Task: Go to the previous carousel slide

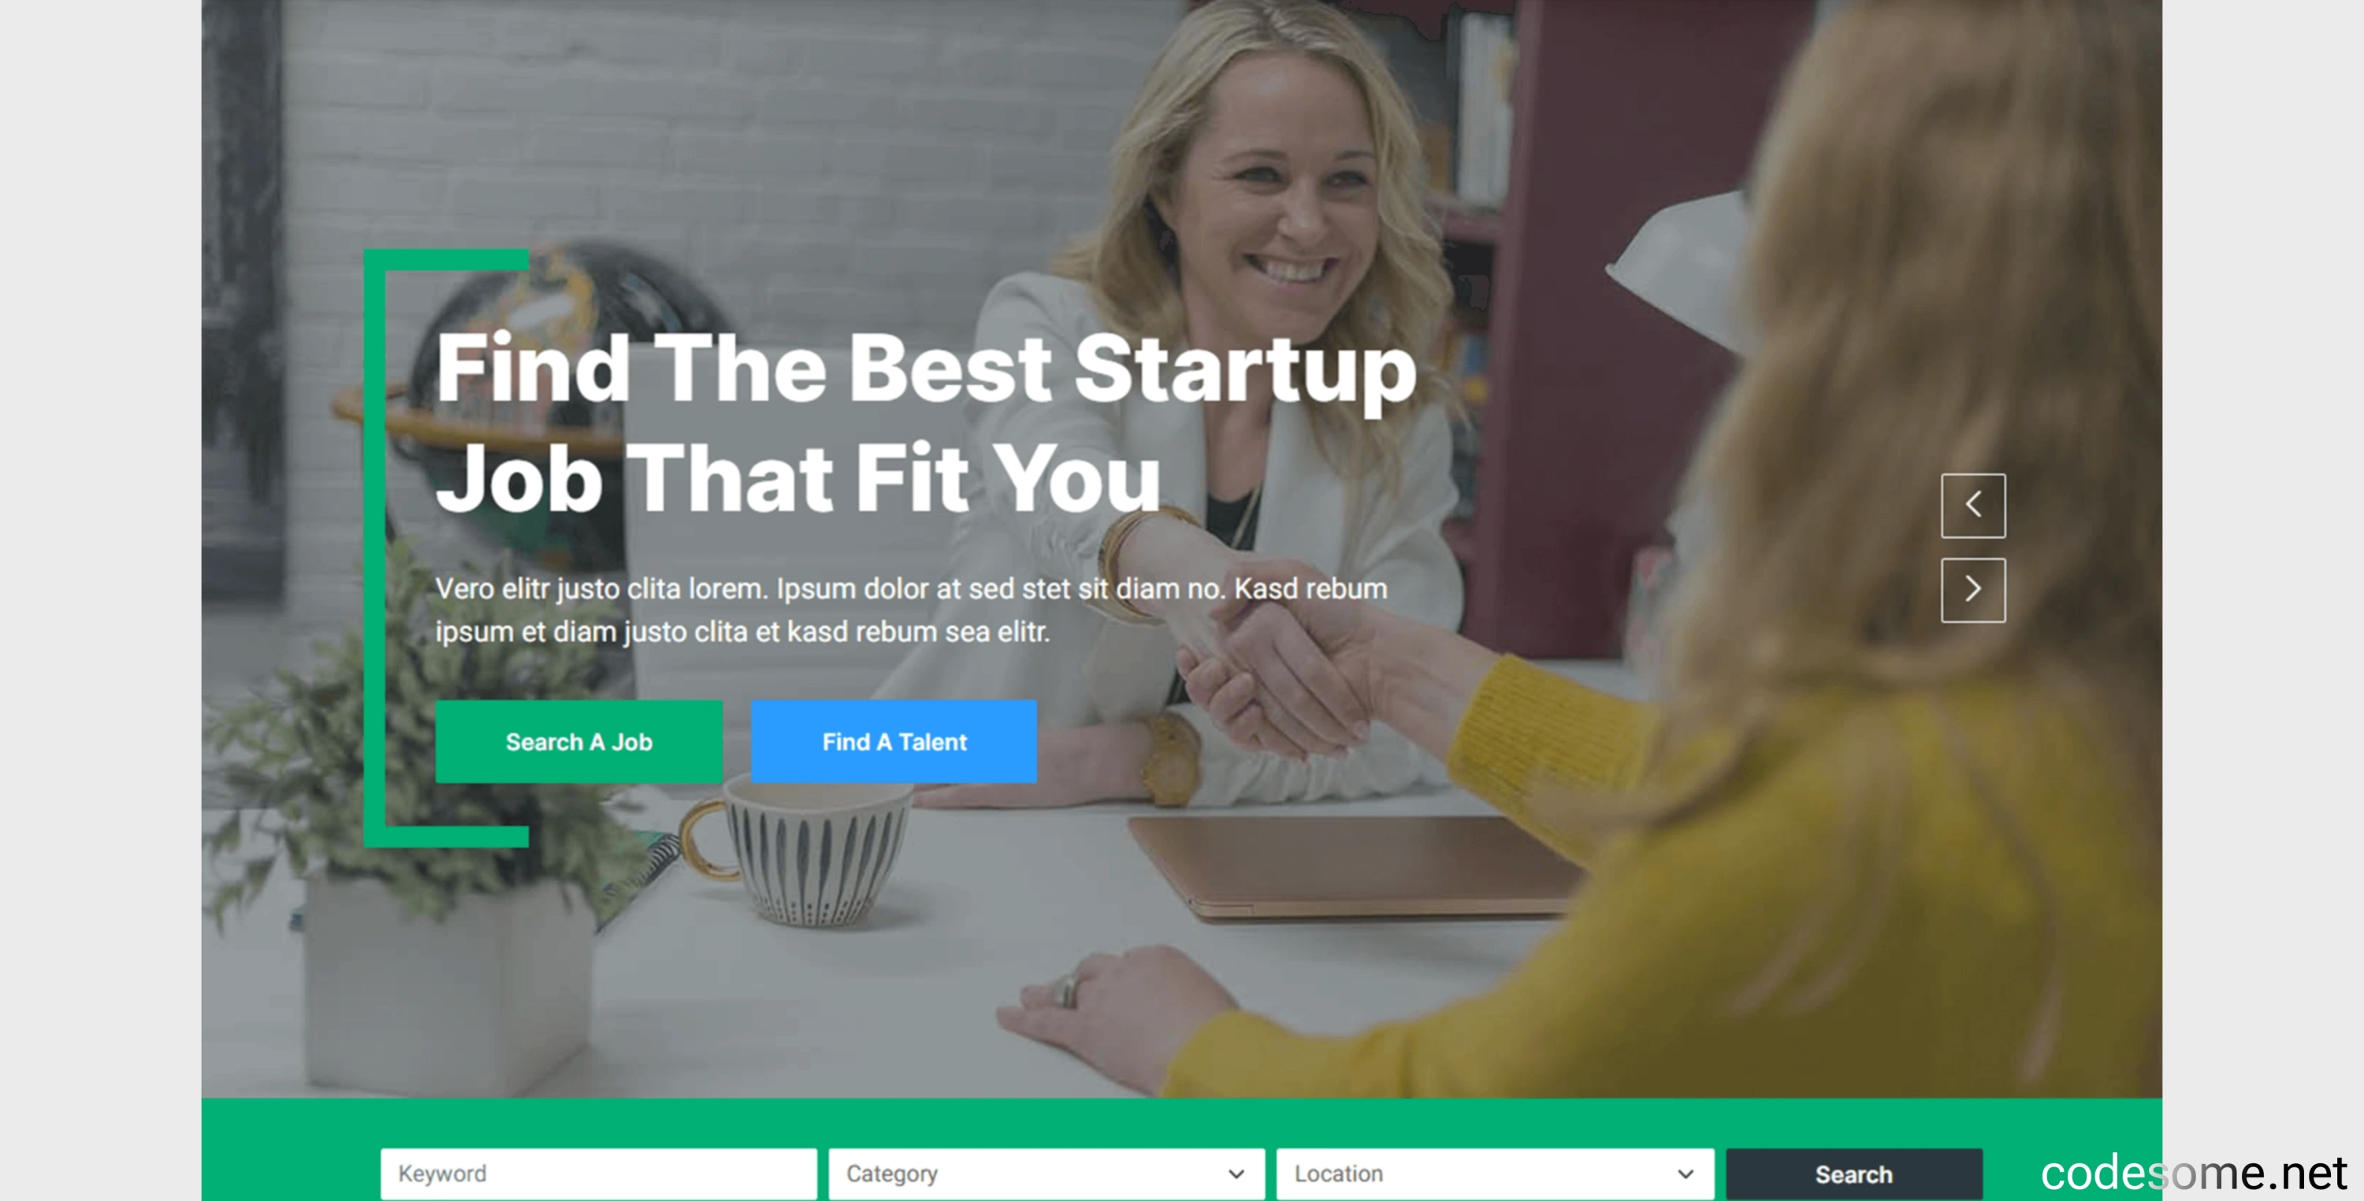Action: (x=1973, y=506)
